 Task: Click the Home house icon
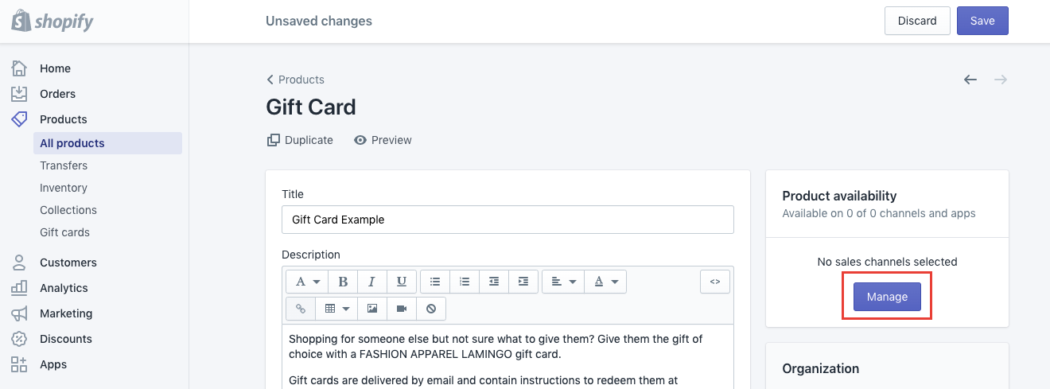click(19, 68)
